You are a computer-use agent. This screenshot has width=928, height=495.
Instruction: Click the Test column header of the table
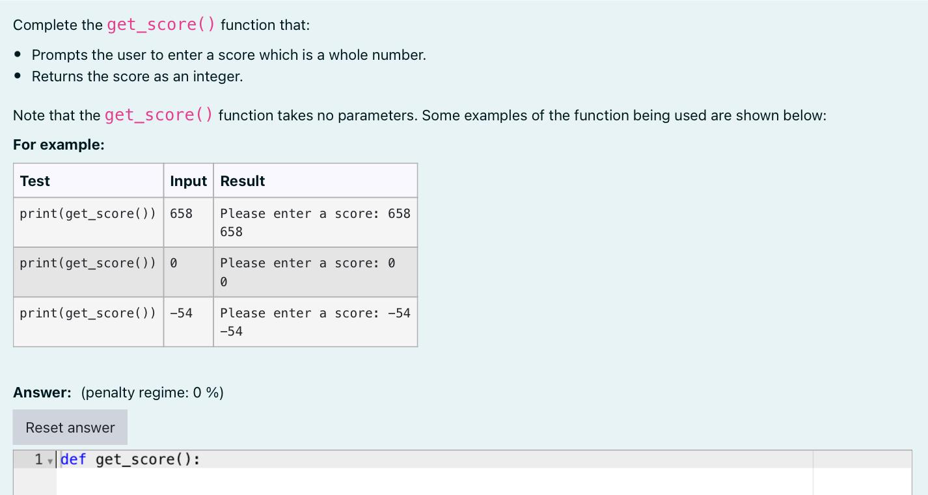(34, 181)
